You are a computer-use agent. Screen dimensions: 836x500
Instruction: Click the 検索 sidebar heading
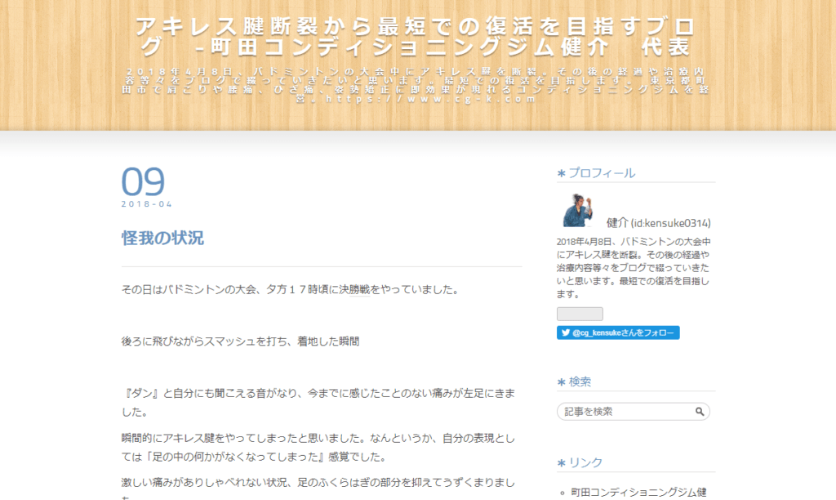click(580, 382)
